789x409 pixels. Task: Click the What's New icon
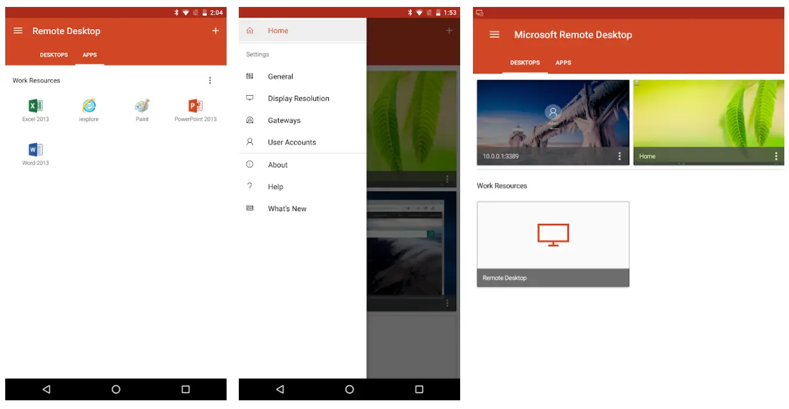coord(250,208)
